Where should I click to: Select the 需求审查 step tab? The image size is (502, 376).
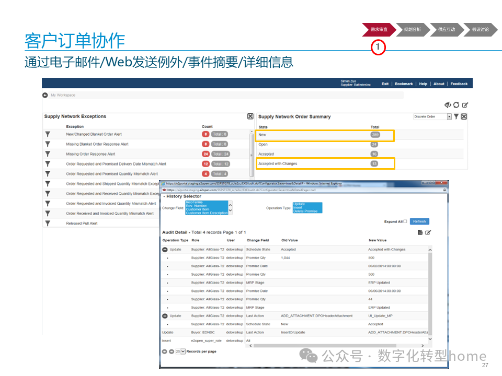click(x=379, y=30)
